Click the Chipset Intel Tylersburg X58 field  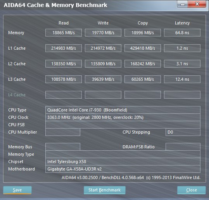(x=123, y=162)
